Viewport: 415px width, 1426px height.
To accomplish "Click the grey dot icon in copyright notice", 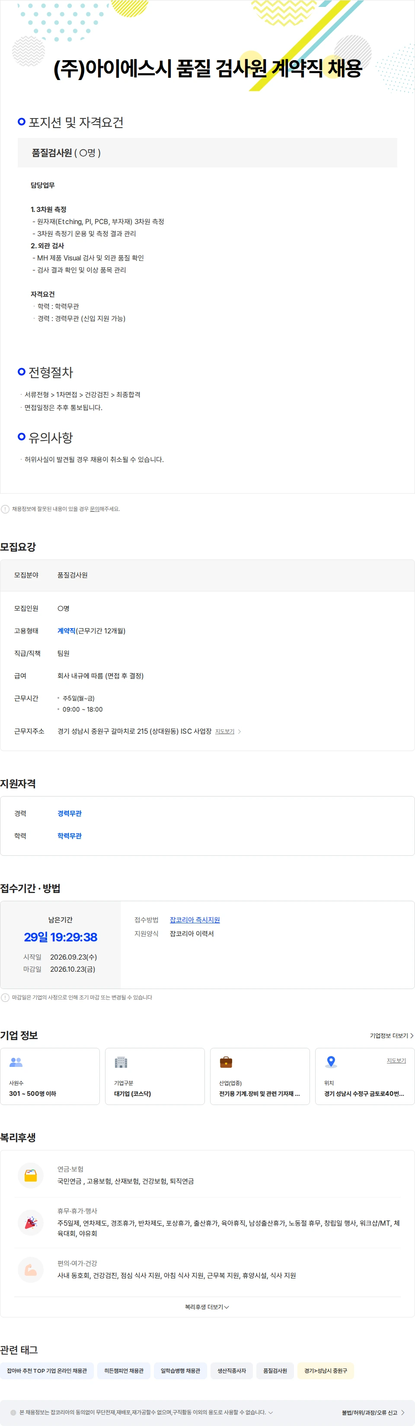I will pos(13,1412).
